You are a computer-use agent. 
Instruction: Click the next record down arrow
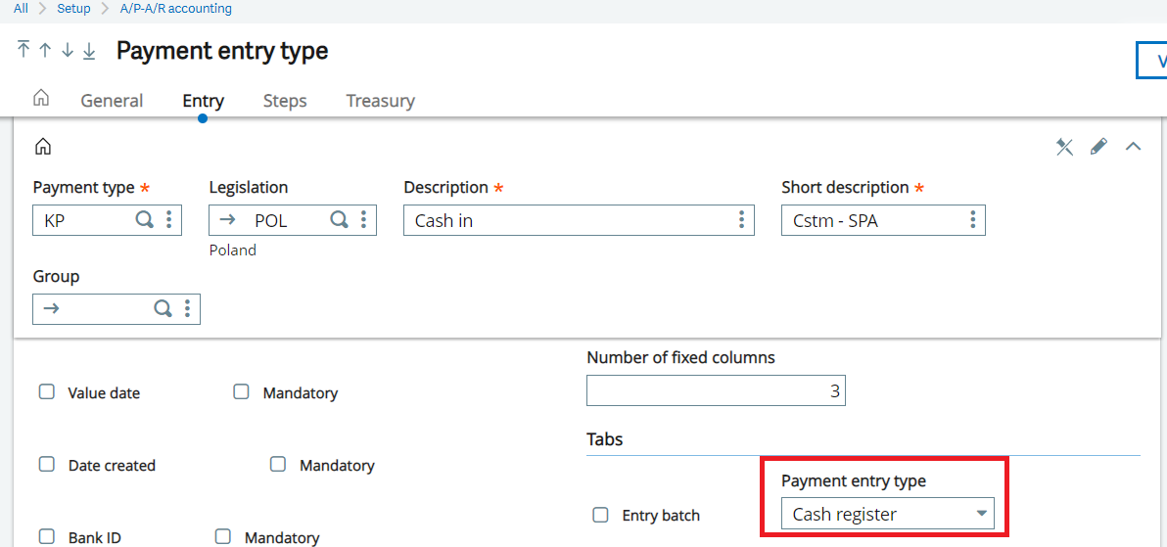point(68,50)
